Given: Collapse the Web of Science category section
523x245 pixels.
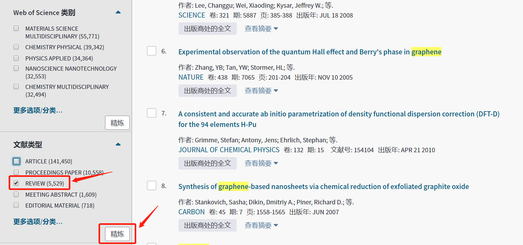Looking at the screenshot, I should click(118, 12).
